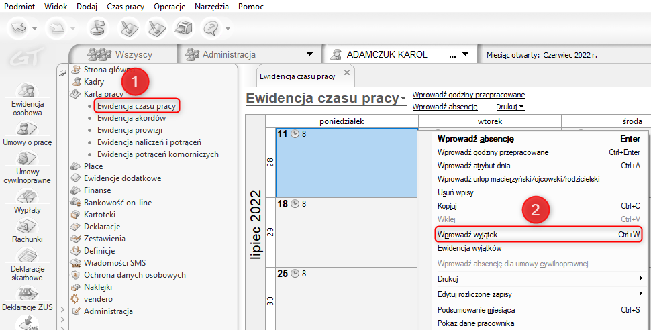The width and height of the screenshot is (651, 330).
Task: Select the day 18 calendar cell
Action: [347, 233]
